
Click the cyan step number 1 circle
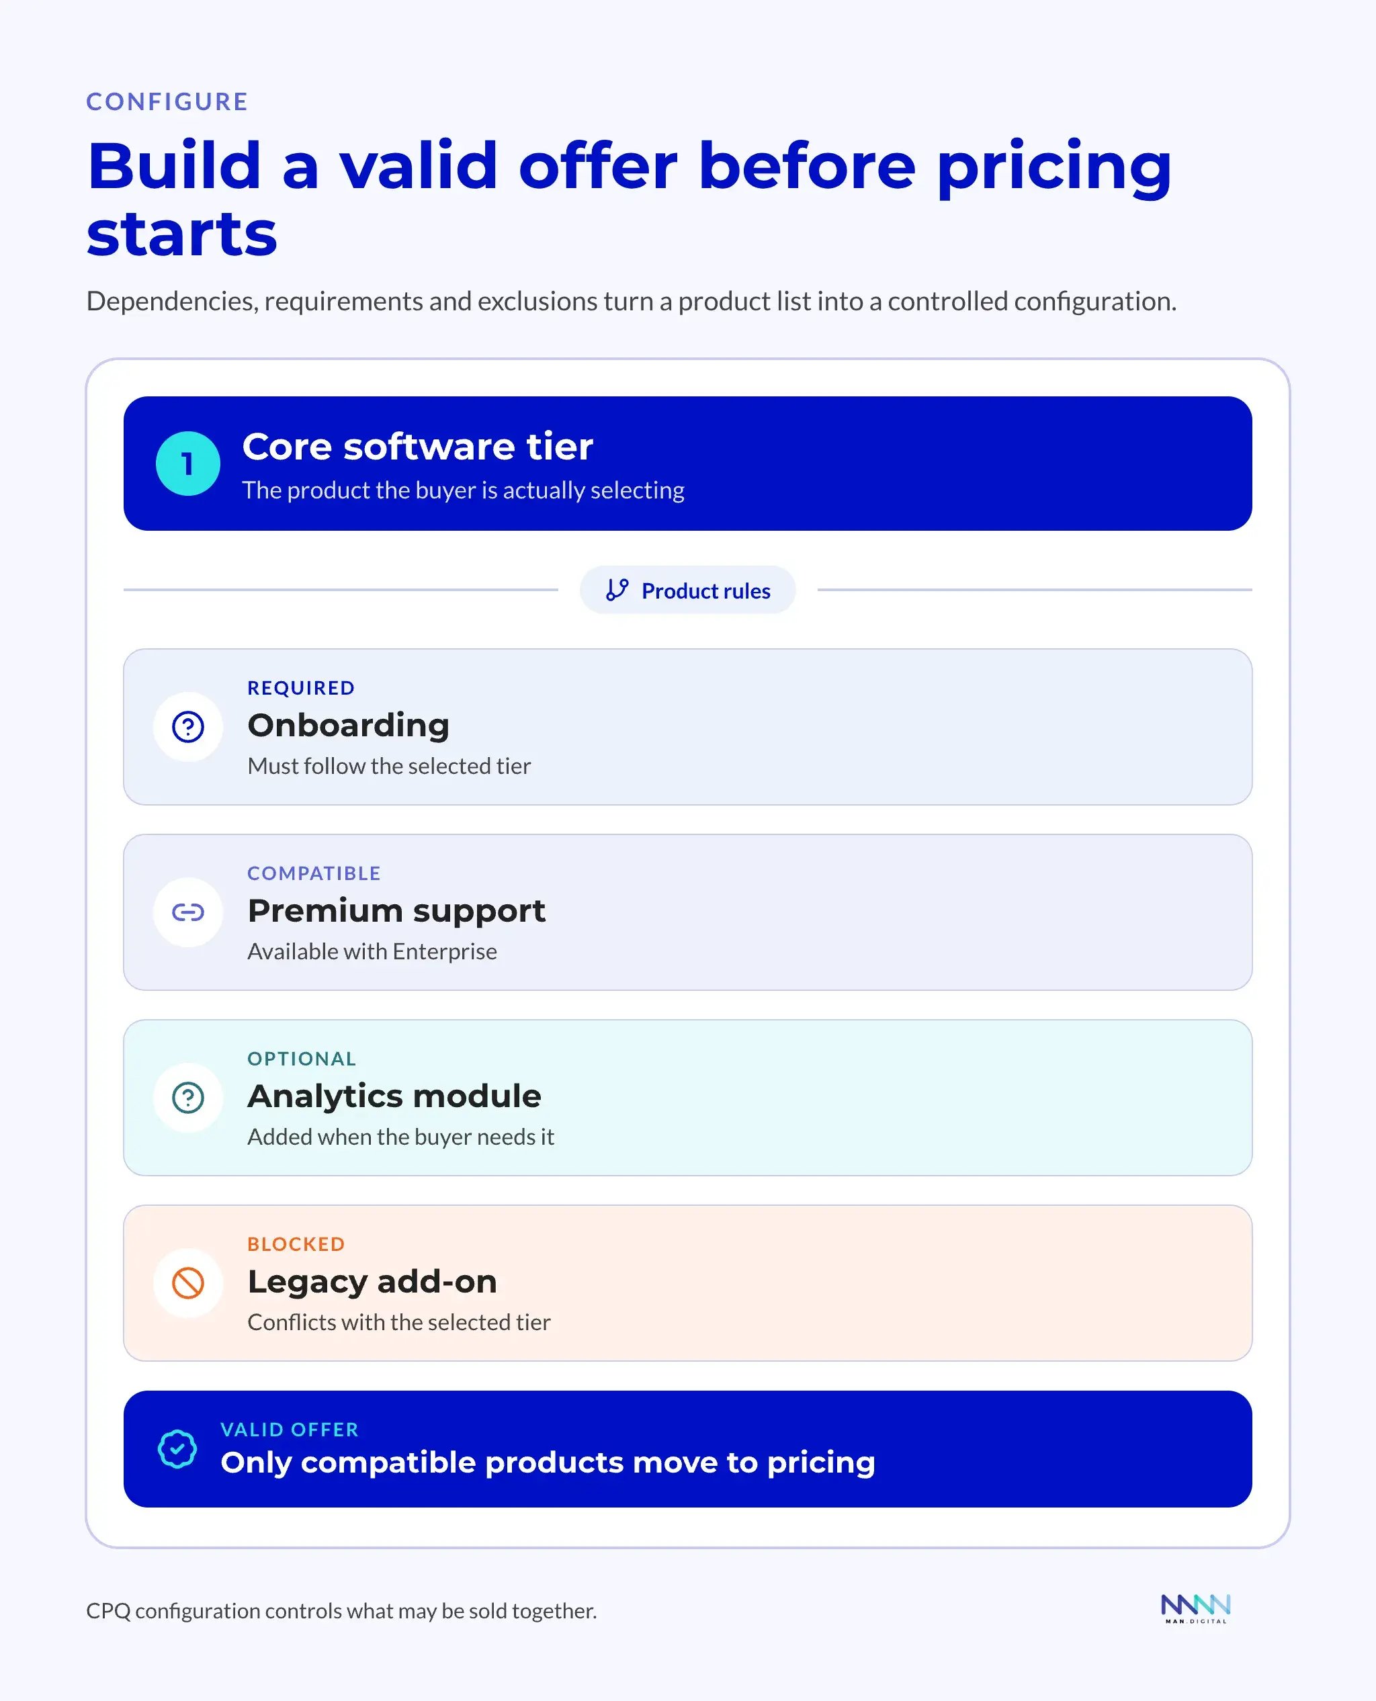pyautogui.click(x=188, y=464)
